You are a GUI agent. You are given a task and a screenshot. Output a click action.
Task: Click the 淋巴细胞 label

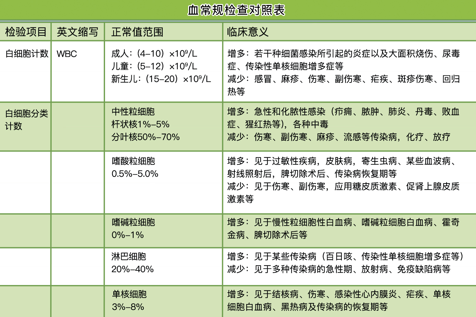[129, 256]
